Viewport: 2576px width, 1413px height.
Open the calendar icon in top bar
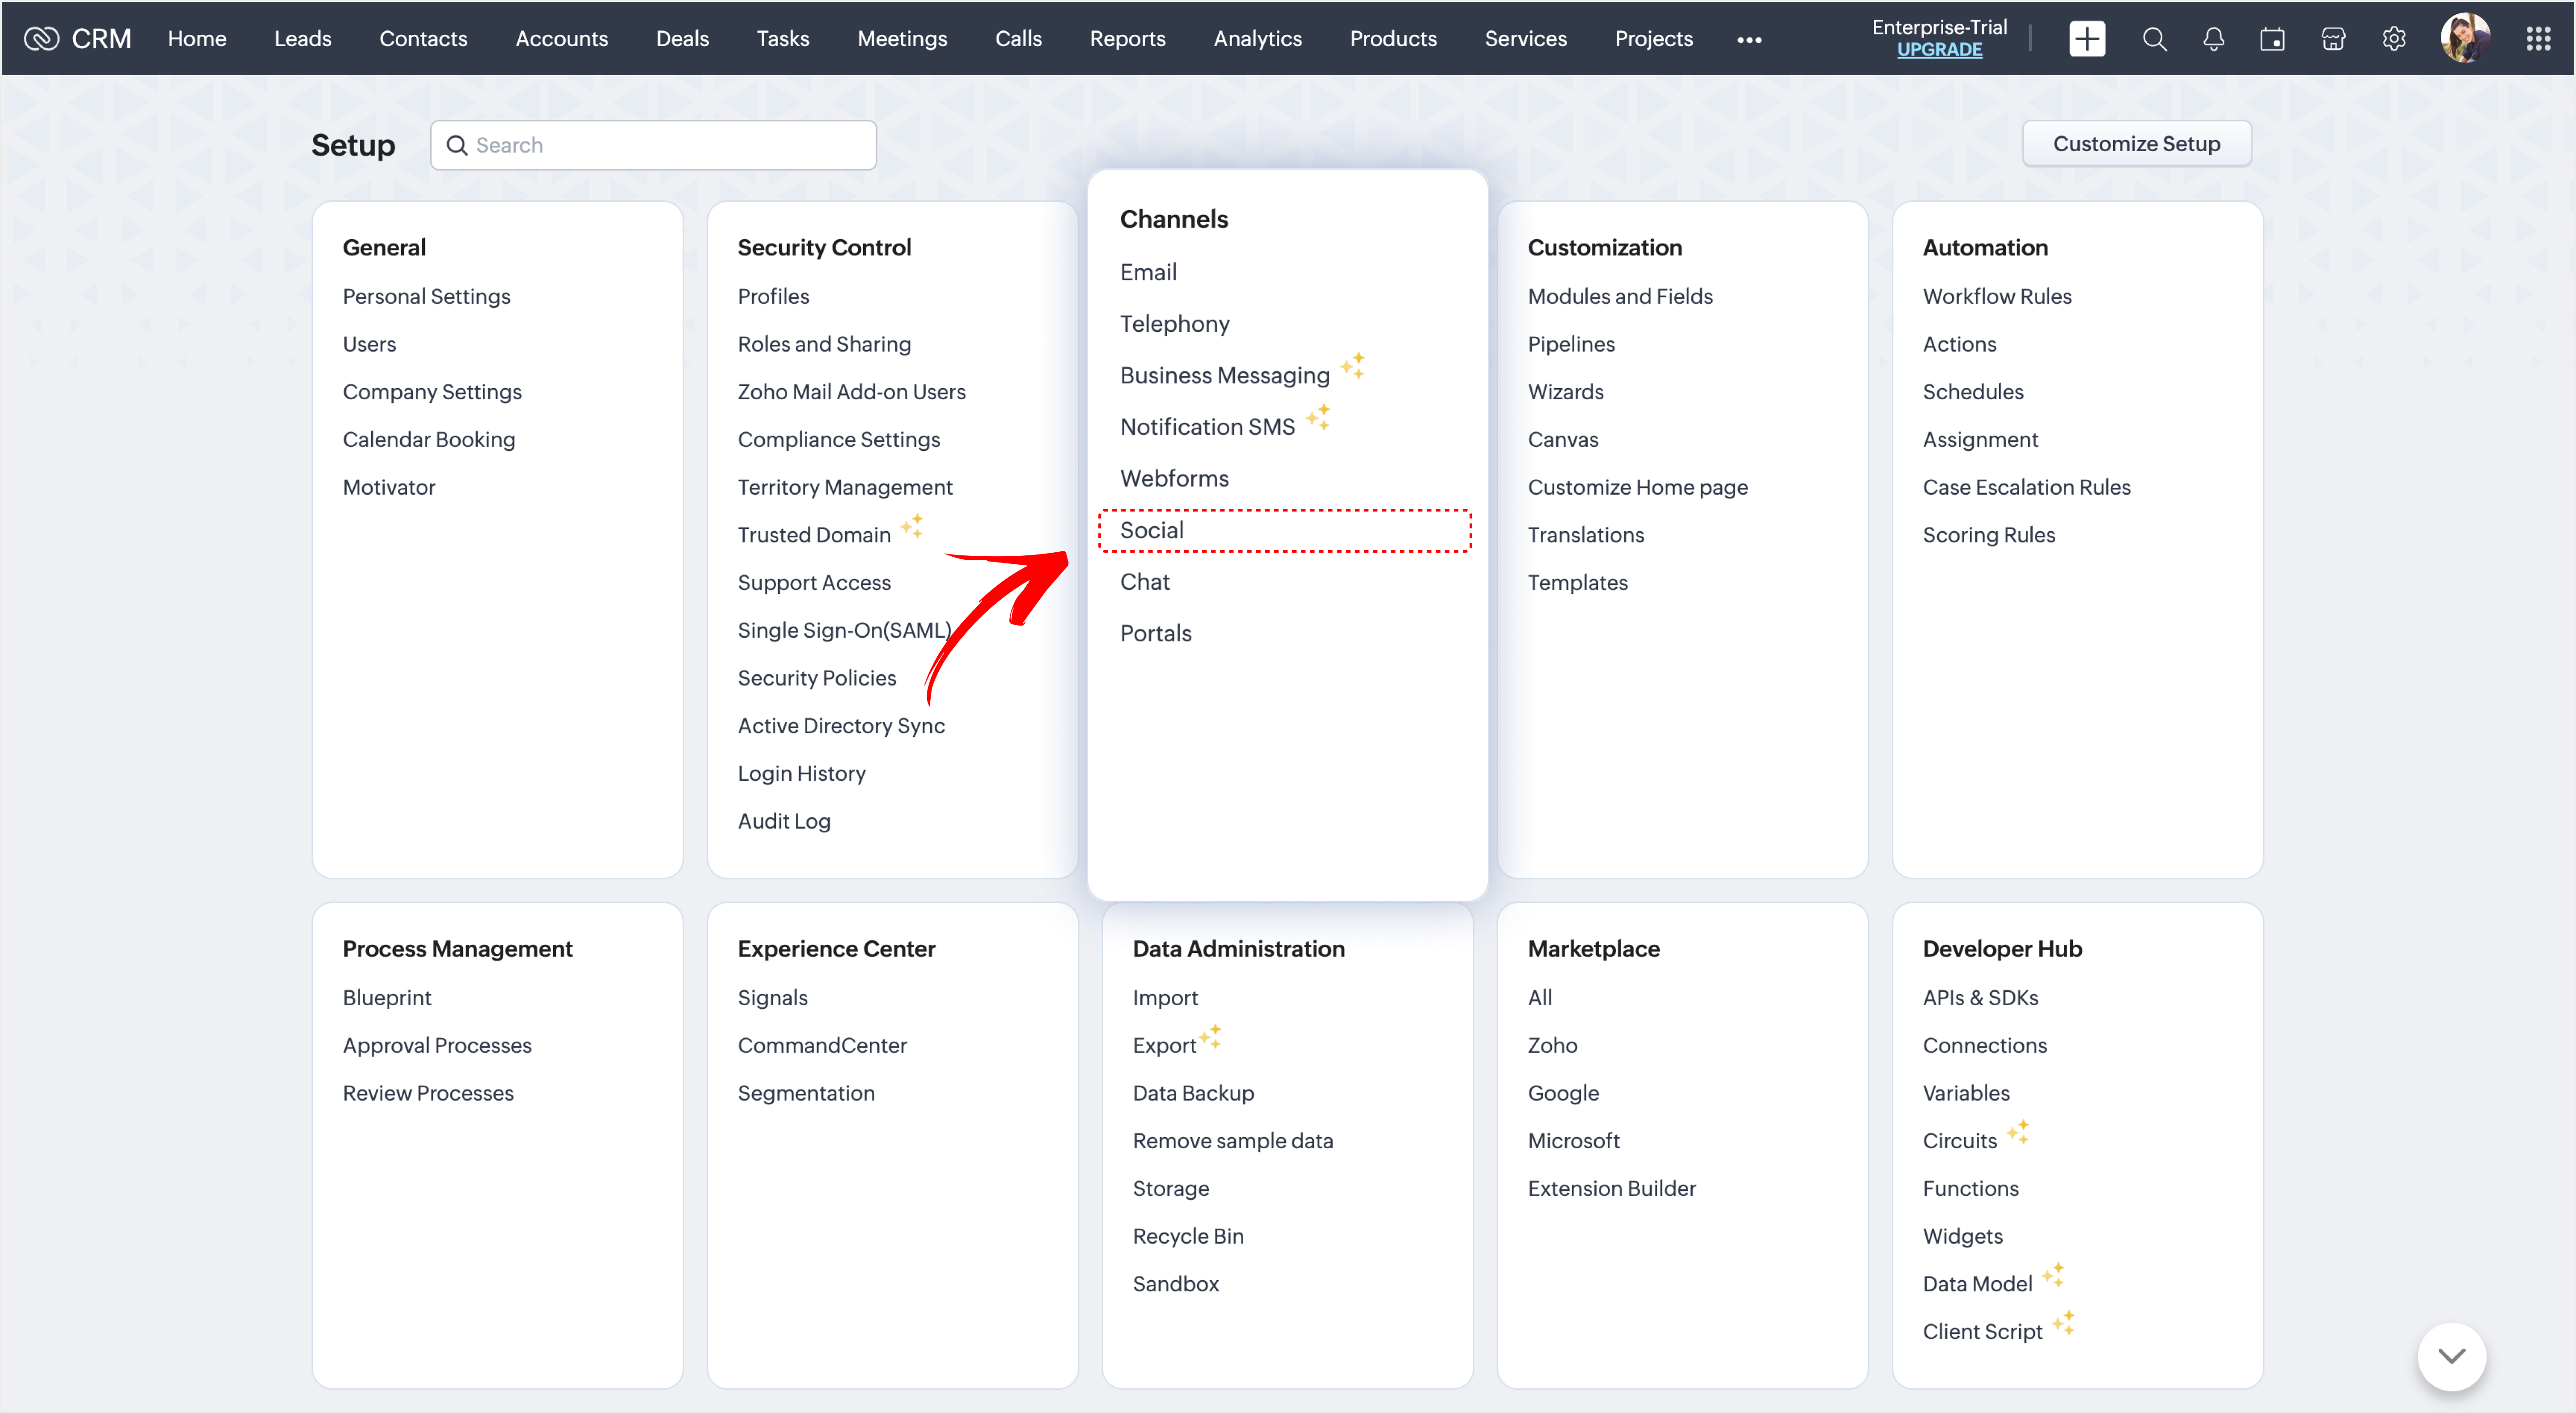click(x=2272, y=39)
